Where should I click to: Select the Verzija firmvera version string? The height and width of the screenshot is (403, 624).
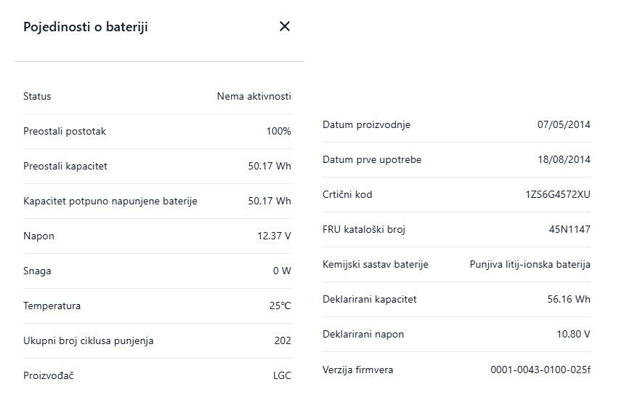point(540,370)
